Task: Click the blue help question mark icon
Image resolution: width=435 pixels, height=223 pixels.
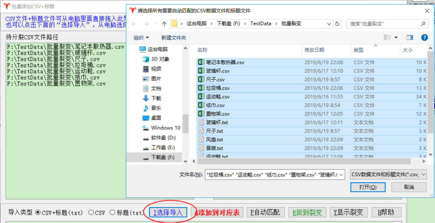Action: point(424,38)
